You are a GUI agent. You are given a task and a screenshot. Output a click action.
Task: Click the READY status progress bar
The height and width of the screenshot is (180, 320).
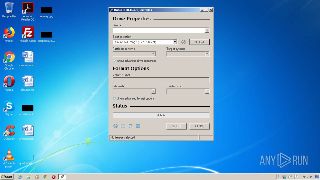point(161,115)
